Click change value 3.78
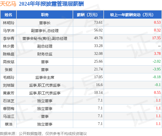The image size is (162, 136). 157,53
